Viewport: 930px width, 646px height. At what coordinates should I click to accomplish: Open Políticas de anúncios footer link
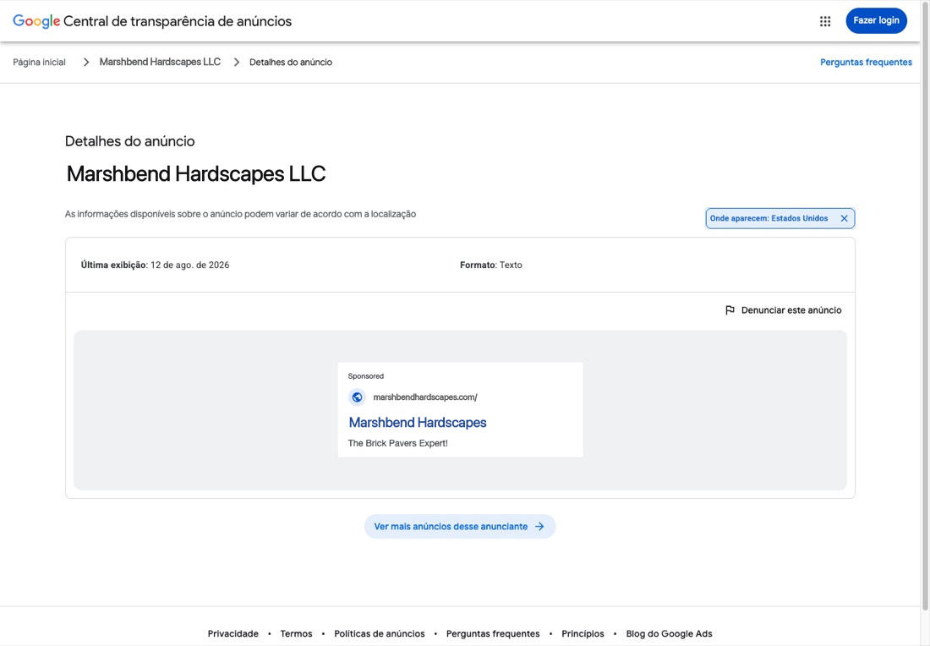380,633
